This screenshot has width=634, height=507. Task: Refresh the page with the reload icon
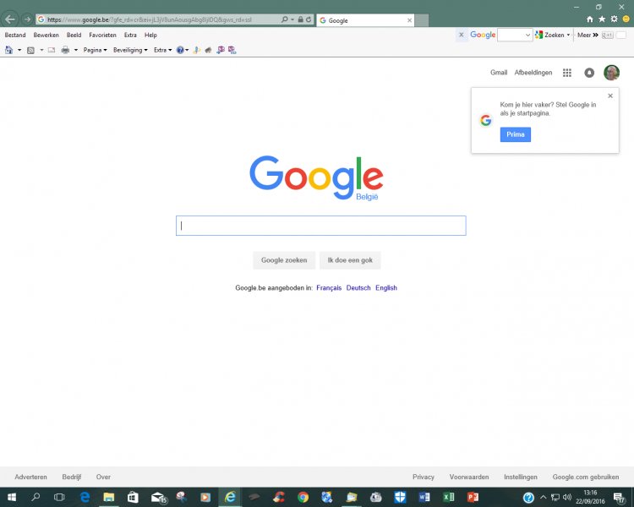pos(309,19)
